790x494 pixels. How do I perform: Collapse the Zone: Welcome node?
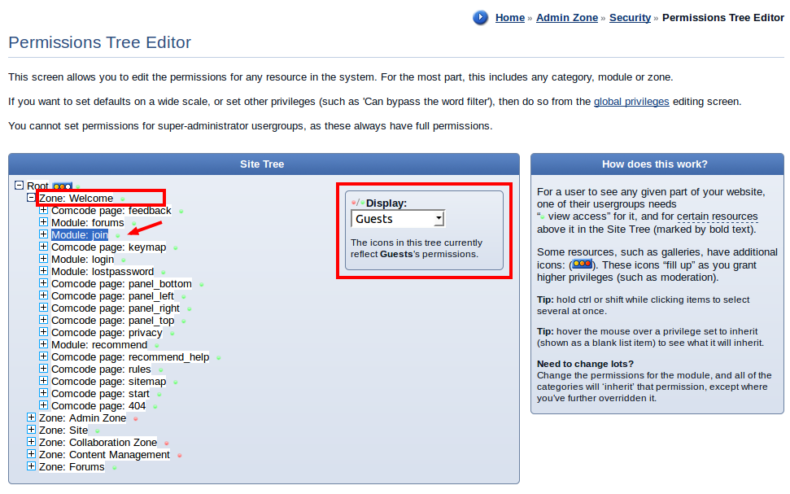[x=32, y=198]
